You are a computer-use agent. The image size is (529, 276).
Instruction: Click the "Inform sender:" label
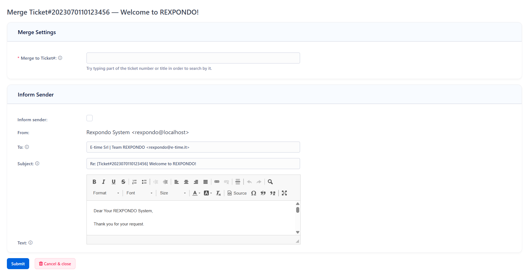point(33,120)
